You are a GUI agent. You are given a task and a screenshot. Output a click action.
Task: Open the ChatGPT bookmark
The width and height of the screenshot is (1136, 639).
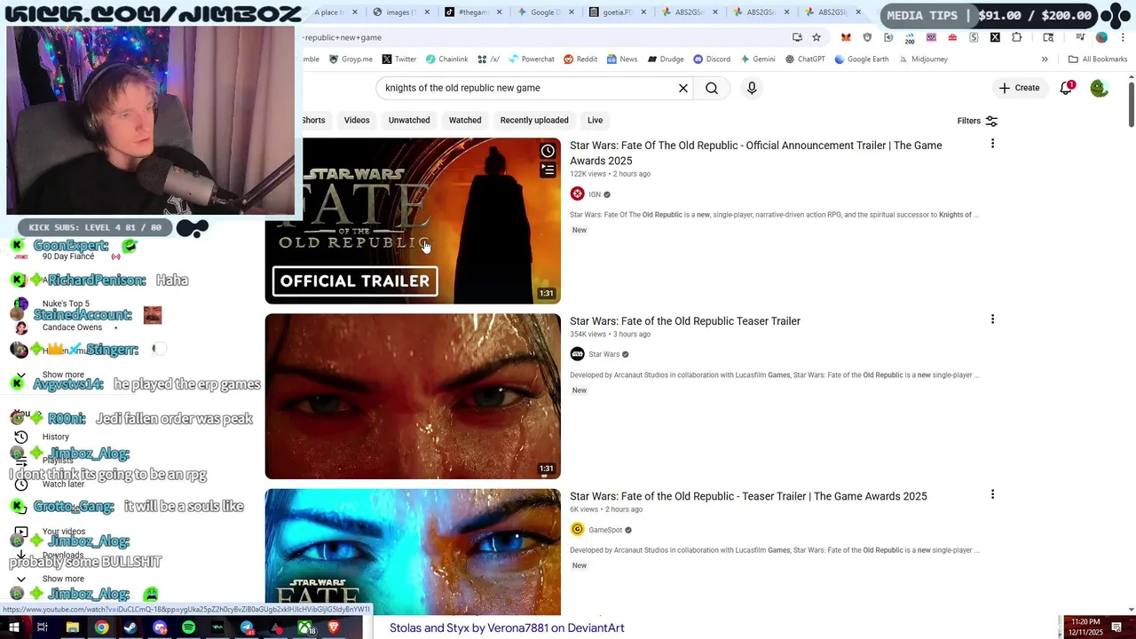[805, 59]
